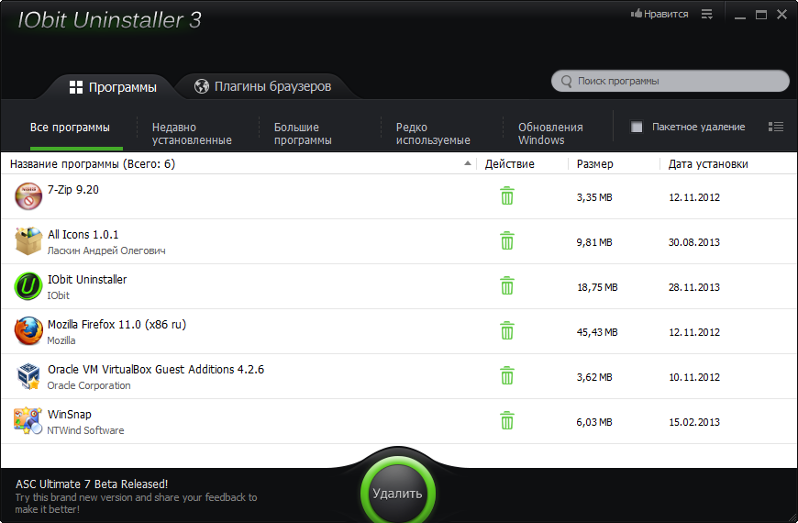Sort by Размер column header

595,164
